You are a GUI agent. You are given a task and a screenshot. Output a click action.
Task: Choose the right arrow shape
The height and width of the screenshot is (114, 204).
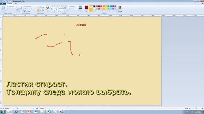click(x=61, y=9)
